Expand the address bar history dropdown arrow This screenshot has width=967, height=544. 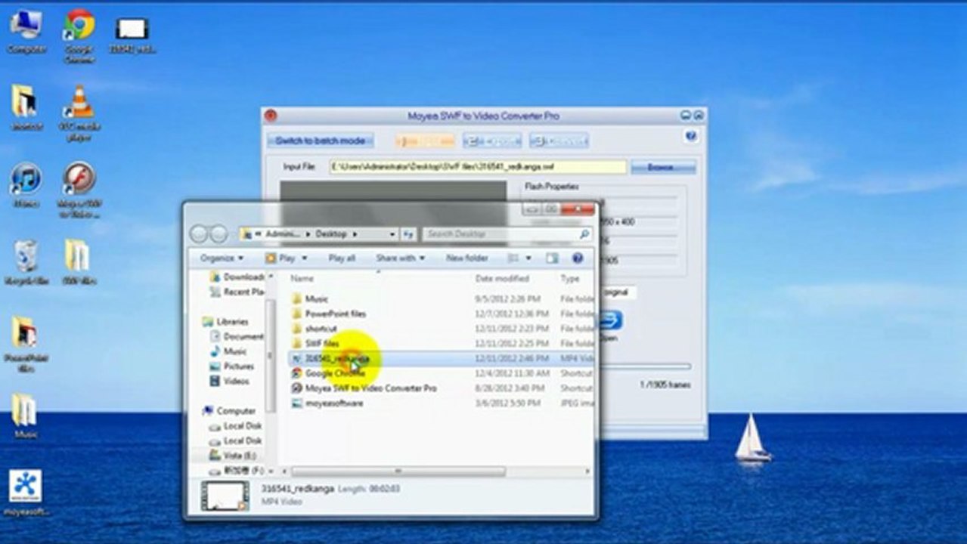pos(392,234)
